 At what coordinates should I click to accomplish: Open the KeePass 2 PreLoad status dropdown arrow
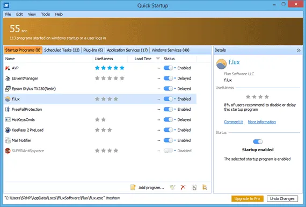pyautogui.click(x=175, y=130)
